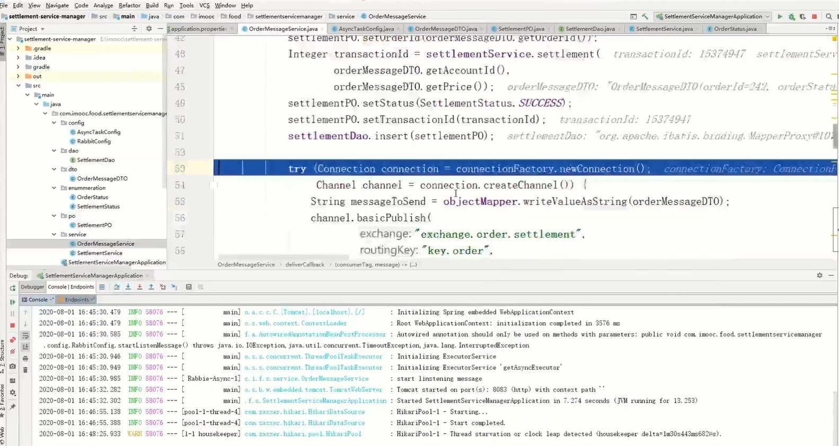Collapse the enummeration package

click(54, 188)
